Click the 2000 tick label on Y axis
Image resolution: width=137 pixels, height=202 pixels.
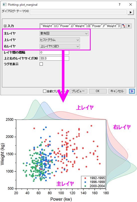point(10,137)
